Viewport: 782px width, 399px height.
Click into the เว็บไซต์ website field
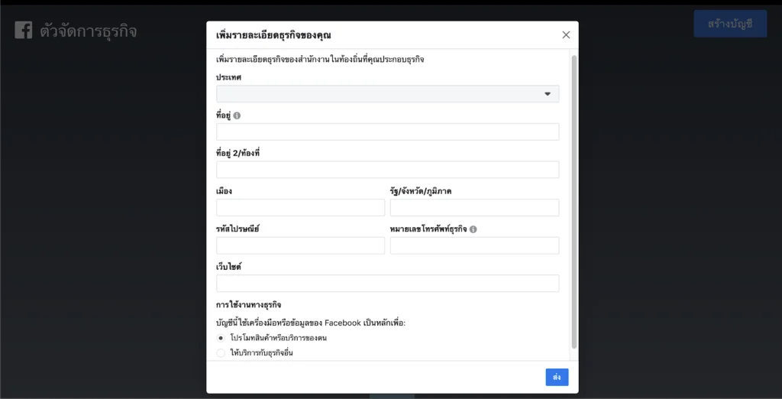[387, 283]
